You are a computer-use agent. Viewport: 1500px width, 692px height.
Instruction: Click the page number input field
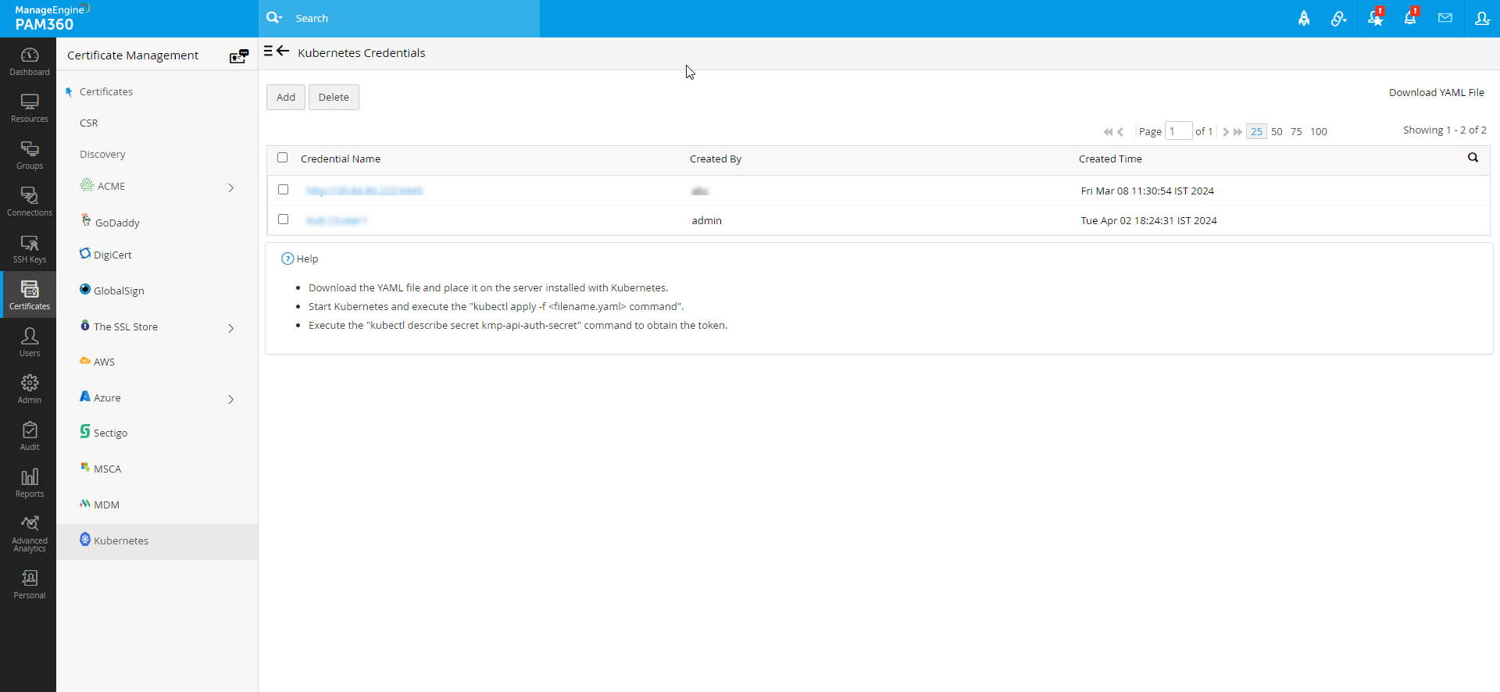pos(1178,131)
